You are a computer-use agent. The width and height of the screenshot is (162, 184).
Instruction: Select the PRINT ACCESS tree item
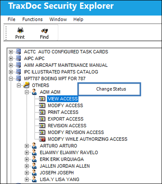point(63,112)
